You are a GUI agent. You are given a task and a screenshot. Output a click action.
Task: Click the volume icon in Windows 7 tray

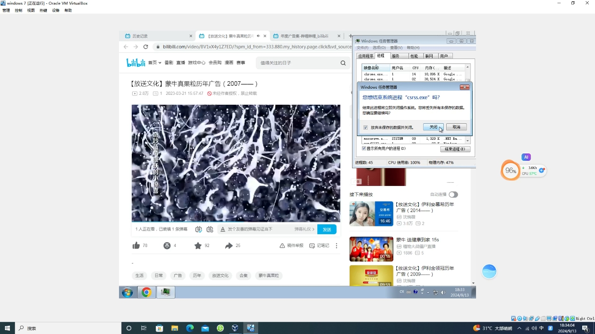click(x=443, y=292)
